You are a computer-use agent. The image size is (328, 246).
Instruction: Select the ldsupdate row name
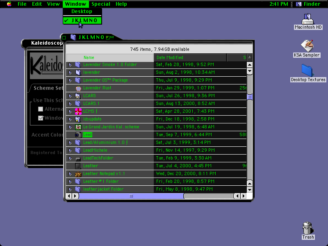coord(92,119)
